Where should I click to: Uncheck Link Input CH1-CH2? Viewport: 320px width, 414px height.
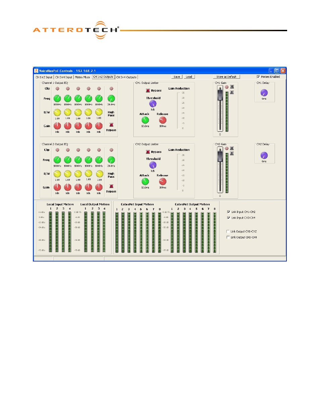point(229,212)
